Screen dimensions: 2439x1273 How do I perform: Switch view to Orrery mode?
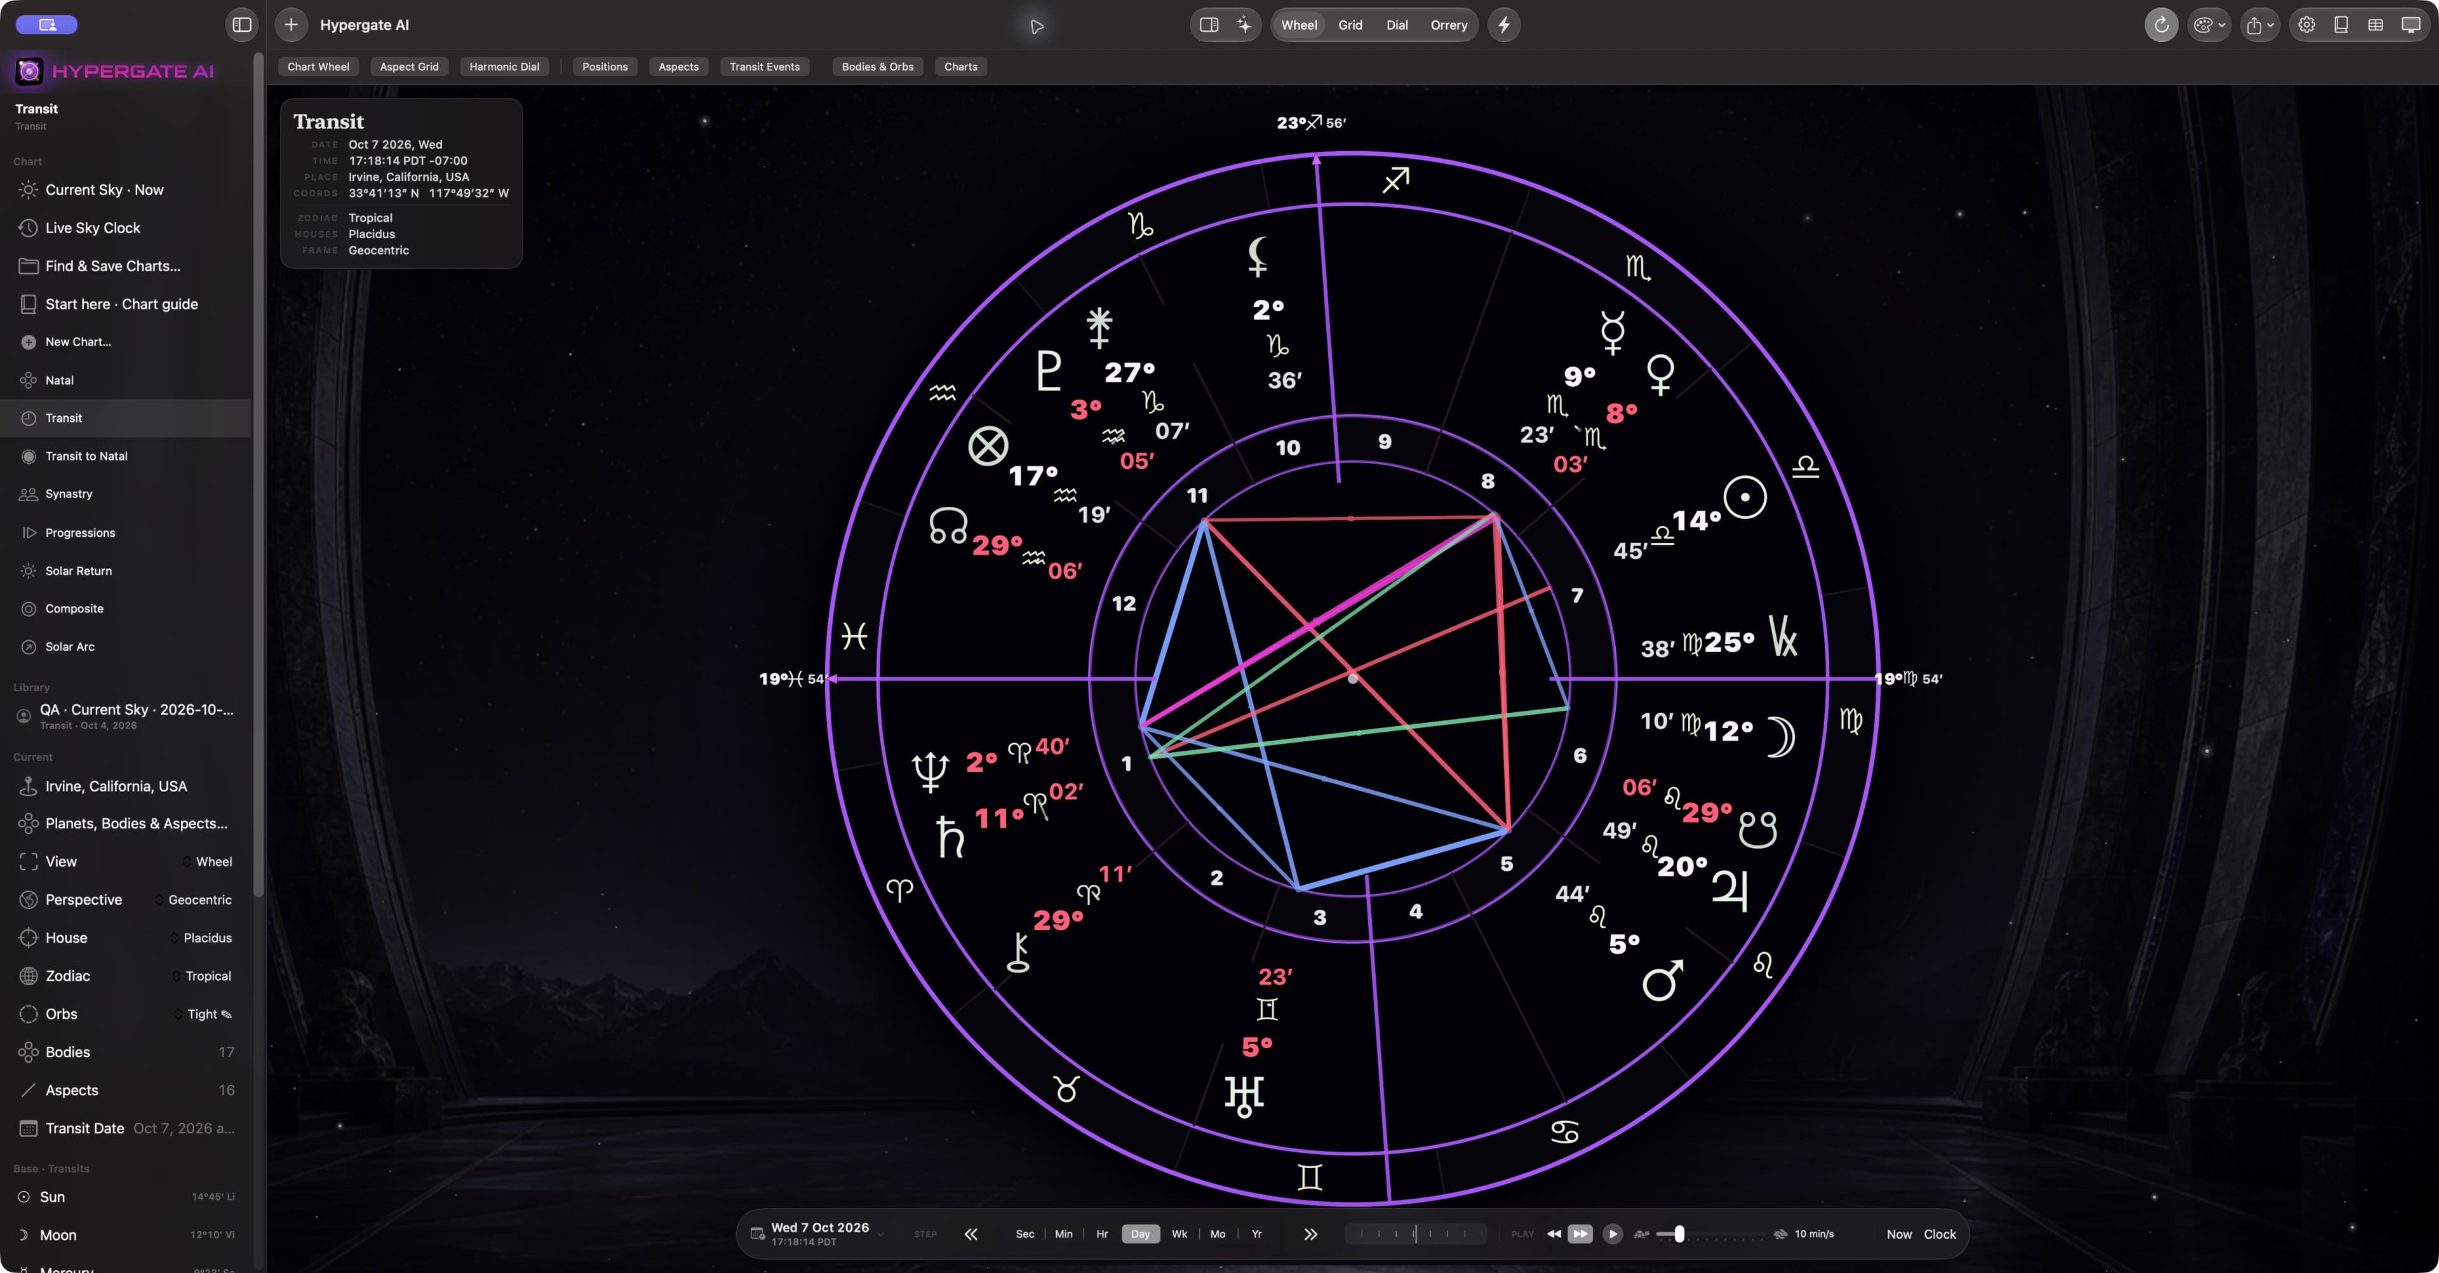coord(1448,25)
